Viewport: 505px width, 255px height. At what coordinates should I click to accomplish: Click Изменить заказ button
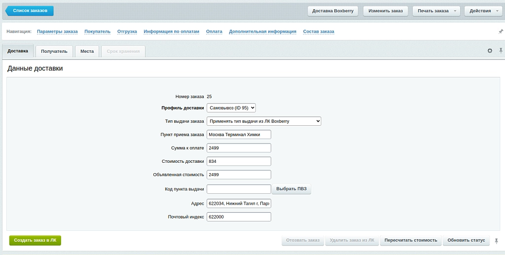pos(386,11)
